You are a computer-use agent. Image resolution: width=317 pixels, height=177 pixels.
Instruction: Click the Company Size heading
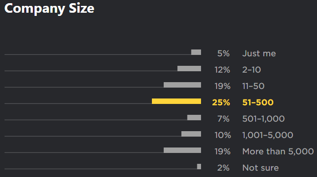(49, 9)
